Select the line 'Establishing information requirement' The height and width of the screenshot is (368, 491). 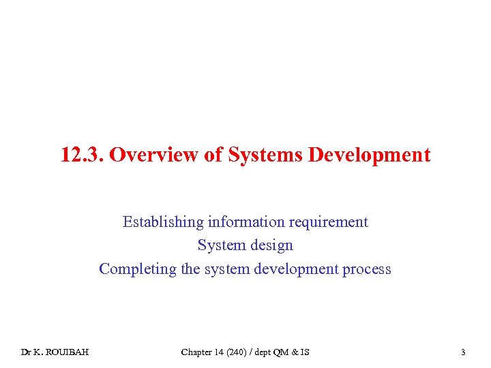coord(245,222)
